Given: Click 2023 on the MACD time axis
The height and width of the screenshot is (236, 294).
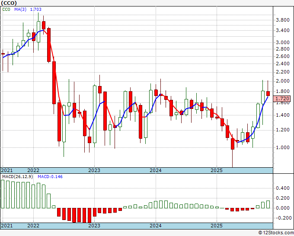Looking at the screenshot, I should [x=94, y=226].
